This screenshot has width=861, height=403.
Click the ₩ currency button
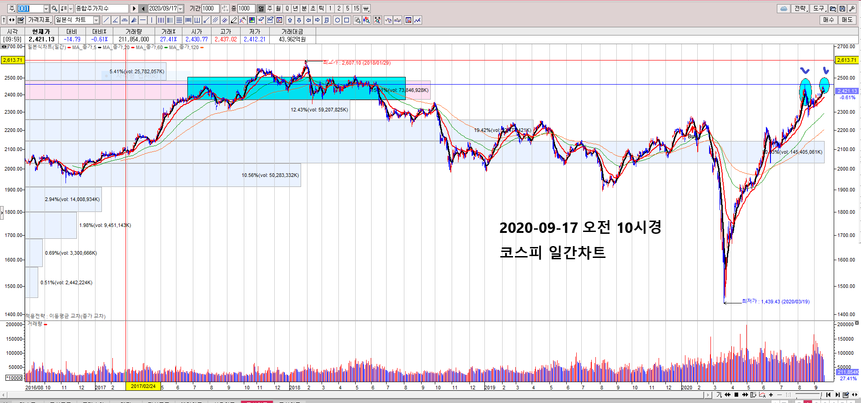(x=366, y=9)
